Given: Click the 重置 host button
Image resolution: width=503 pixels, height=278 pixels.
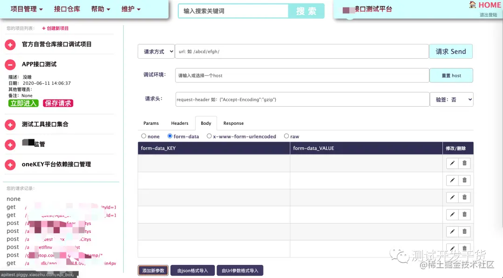Looking at the screenshot, I should [451, 76].
